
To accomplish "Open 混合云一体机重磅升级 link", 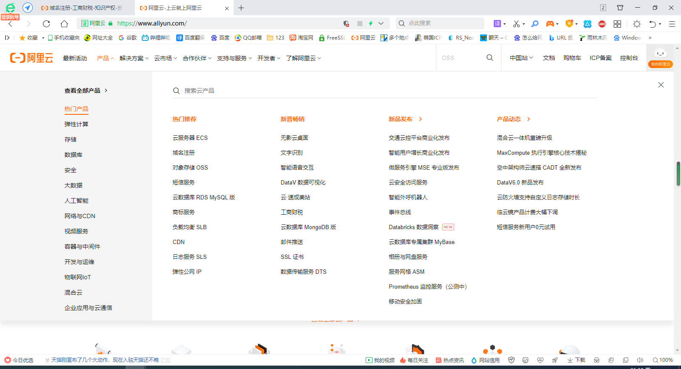I will (x=524, y=138).
